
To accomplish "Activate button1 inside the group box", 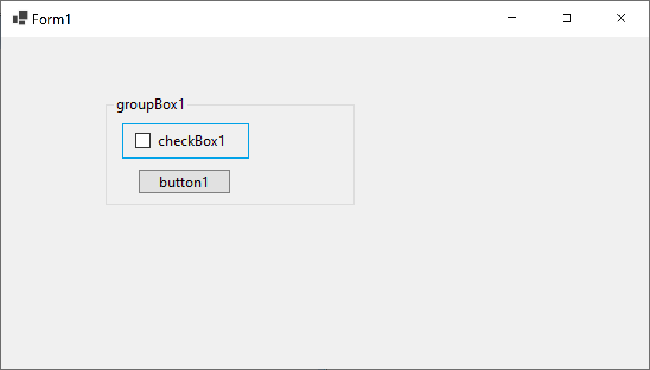I will click(x=184, y=181).
